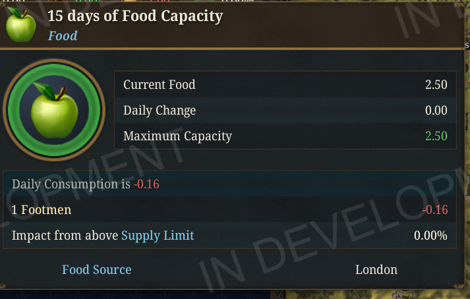Click the "15 days of Food Capacity" title
The image size is (470, 299).
(135, 16)
